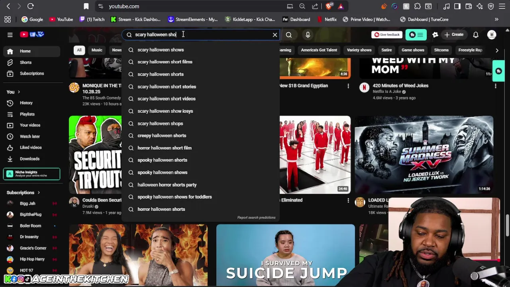Reload the page with the refresh icon
Viewport: 510px width, 287px height.
click(30, 6)
